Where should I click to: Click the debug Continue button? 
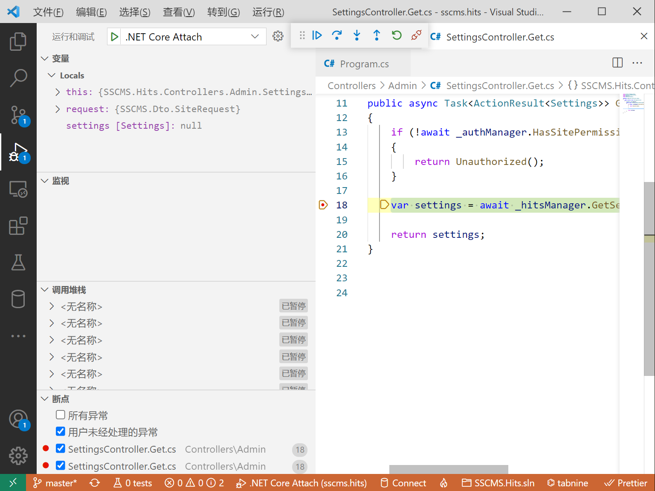(317, 35)
